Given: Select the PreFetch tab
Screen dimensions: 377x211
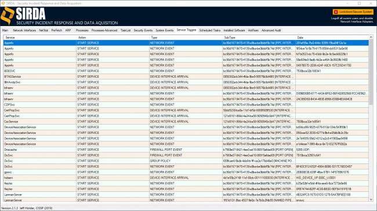Looking at the screenshot, I should (x=56, y=30).
